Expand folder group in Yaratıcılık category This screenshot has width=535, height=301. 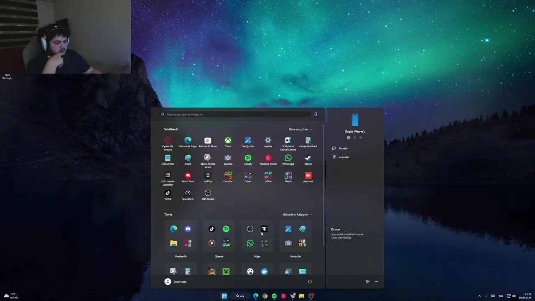(302, 243)
